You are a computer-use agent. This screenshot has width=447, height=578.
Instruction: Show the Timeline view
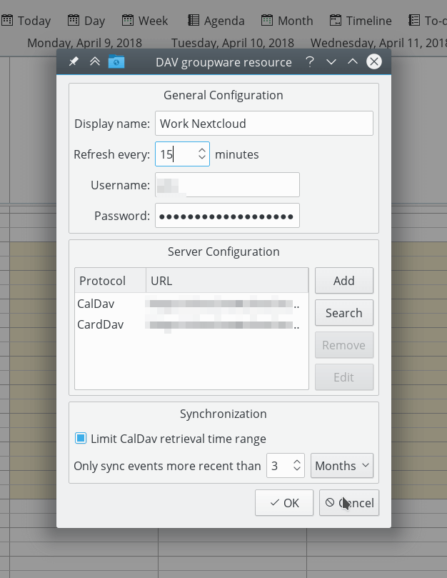click(x=361, y=21)
